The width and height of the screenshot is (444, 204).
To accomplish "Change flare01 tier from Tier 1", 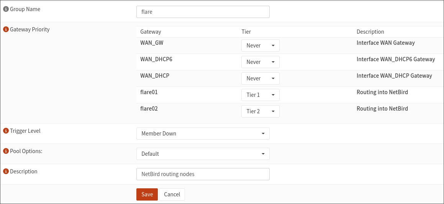I will [260, 95].
